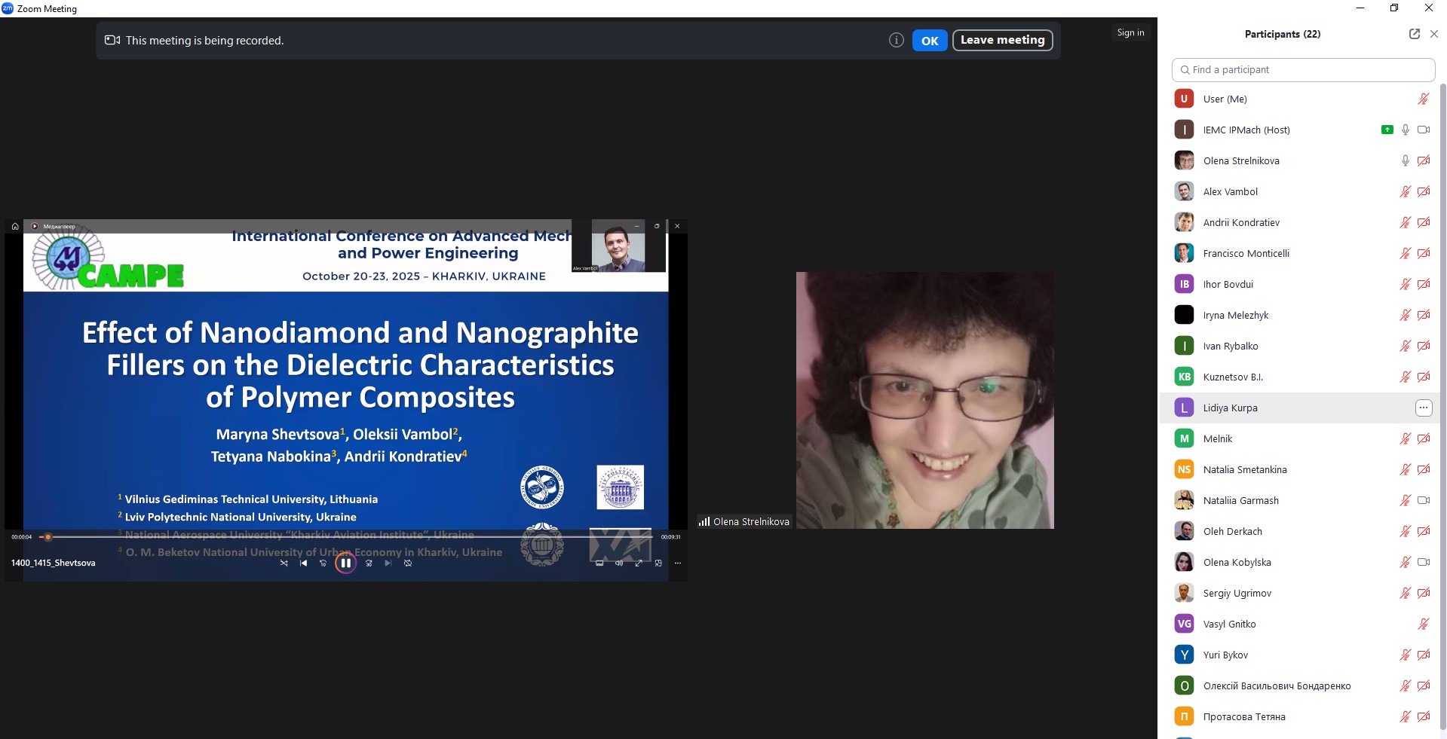Screen dimensions: 1447x739
Task: Click the volume icon in the media player
Action: [x=619, y=563]
